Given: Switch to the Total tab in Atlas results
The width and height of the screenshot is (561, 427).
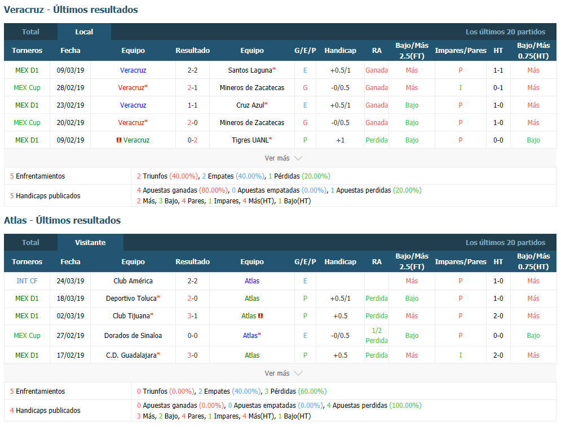Looking at the screenshot, I should 30,243.
